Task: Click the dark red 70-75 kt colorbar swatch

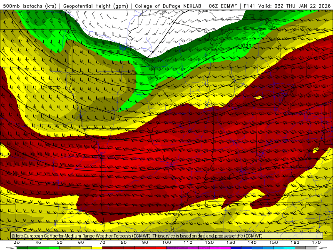Action: (x=108, y=248)
